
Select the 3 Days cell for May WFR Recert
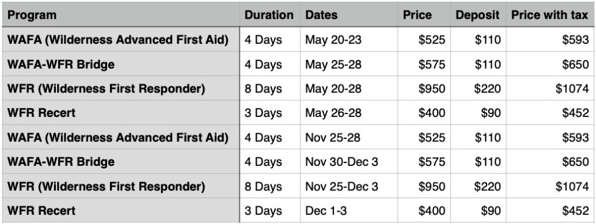pos(269,112)
